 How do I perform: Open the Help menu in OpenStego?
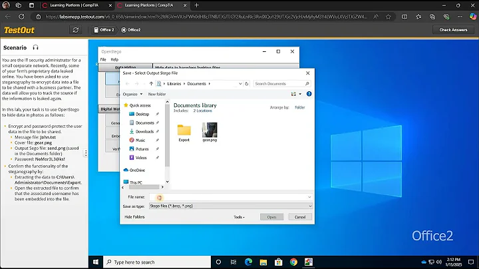114,59
